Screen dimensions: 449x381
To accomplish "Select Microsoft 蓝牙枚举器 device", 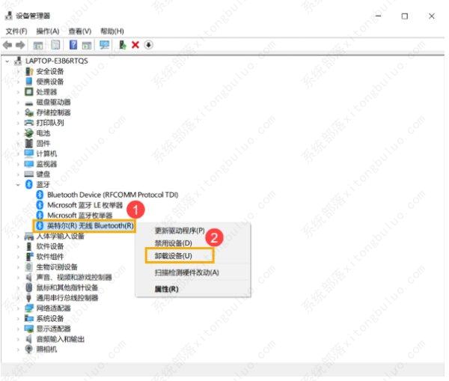I will [79, 215].
